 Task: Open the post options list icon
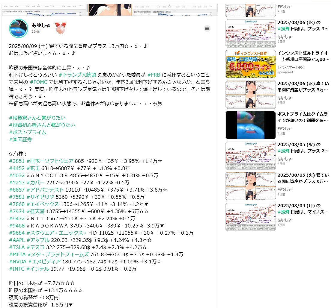point(207,28)
